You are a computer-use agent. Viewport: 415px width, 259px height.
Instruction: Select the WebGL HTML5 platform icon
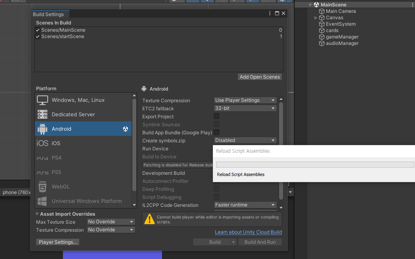click(x=43, y=186)
